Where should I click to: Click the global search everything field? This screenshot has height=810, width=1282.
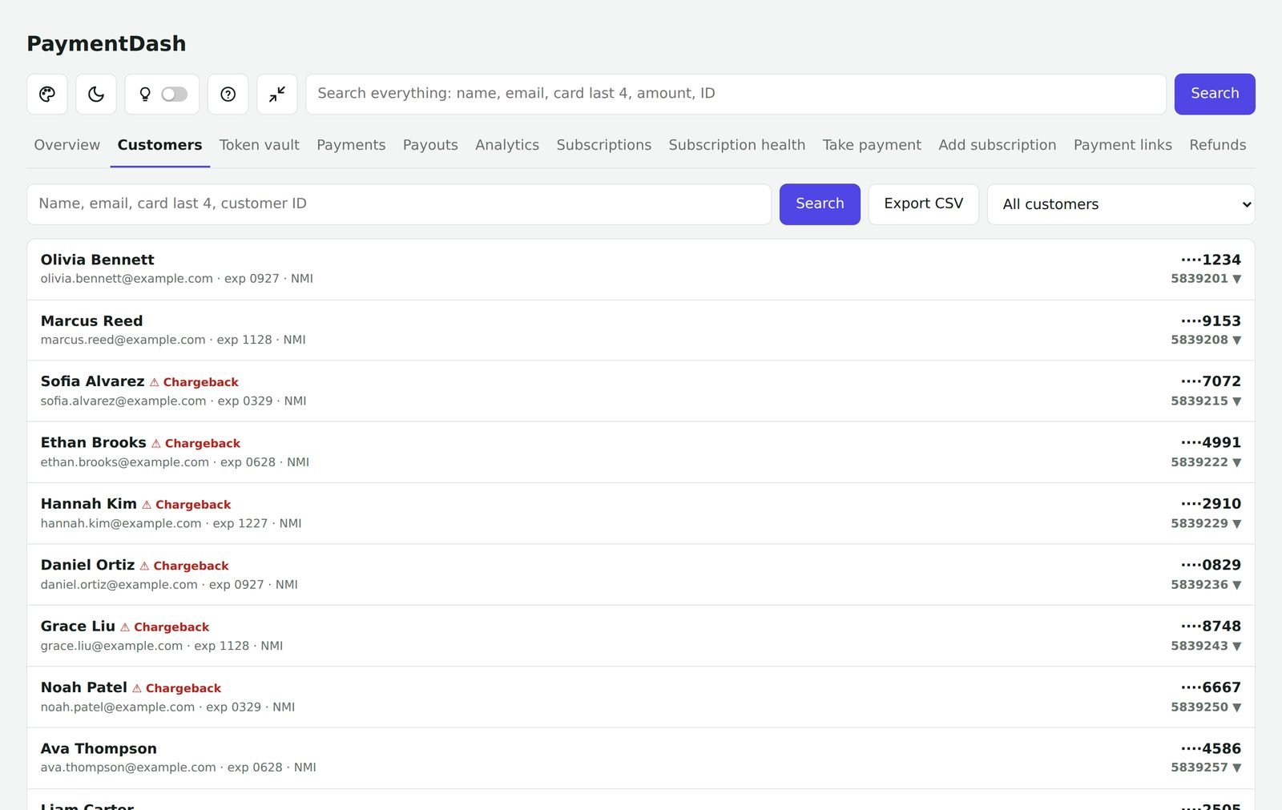736,94
